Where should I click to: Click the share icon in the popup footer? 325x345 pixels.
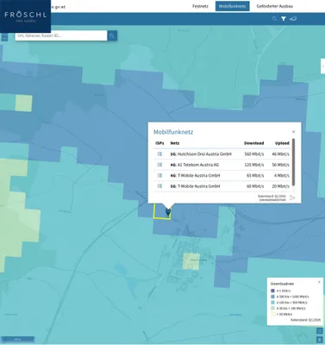(x=292, y=198)
